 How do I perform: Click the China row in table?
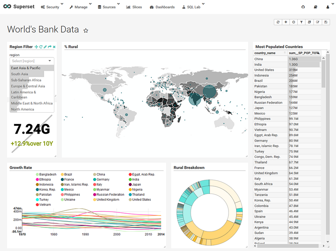(x=287, y=59)
